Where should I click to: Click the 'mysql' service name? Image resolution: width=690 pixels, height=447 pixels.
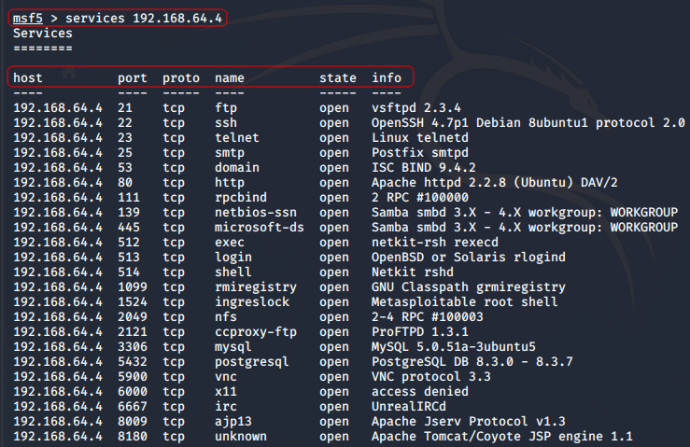pyautogui.click(x=233, y=347)
